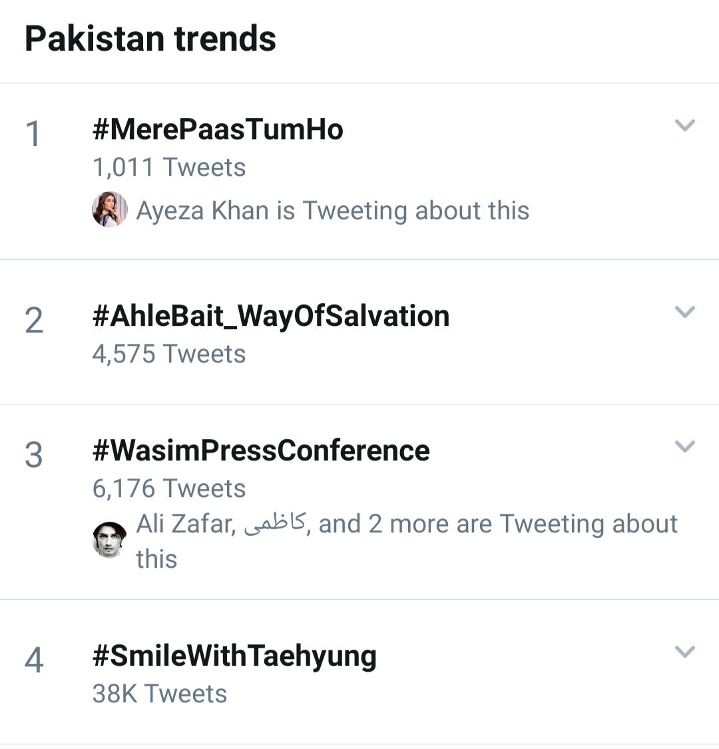The width and height of the screenshot is (719, 749).
Task: Open the #AhleBait_WayOfSalvation hashtag
Action: pos(271,316)
